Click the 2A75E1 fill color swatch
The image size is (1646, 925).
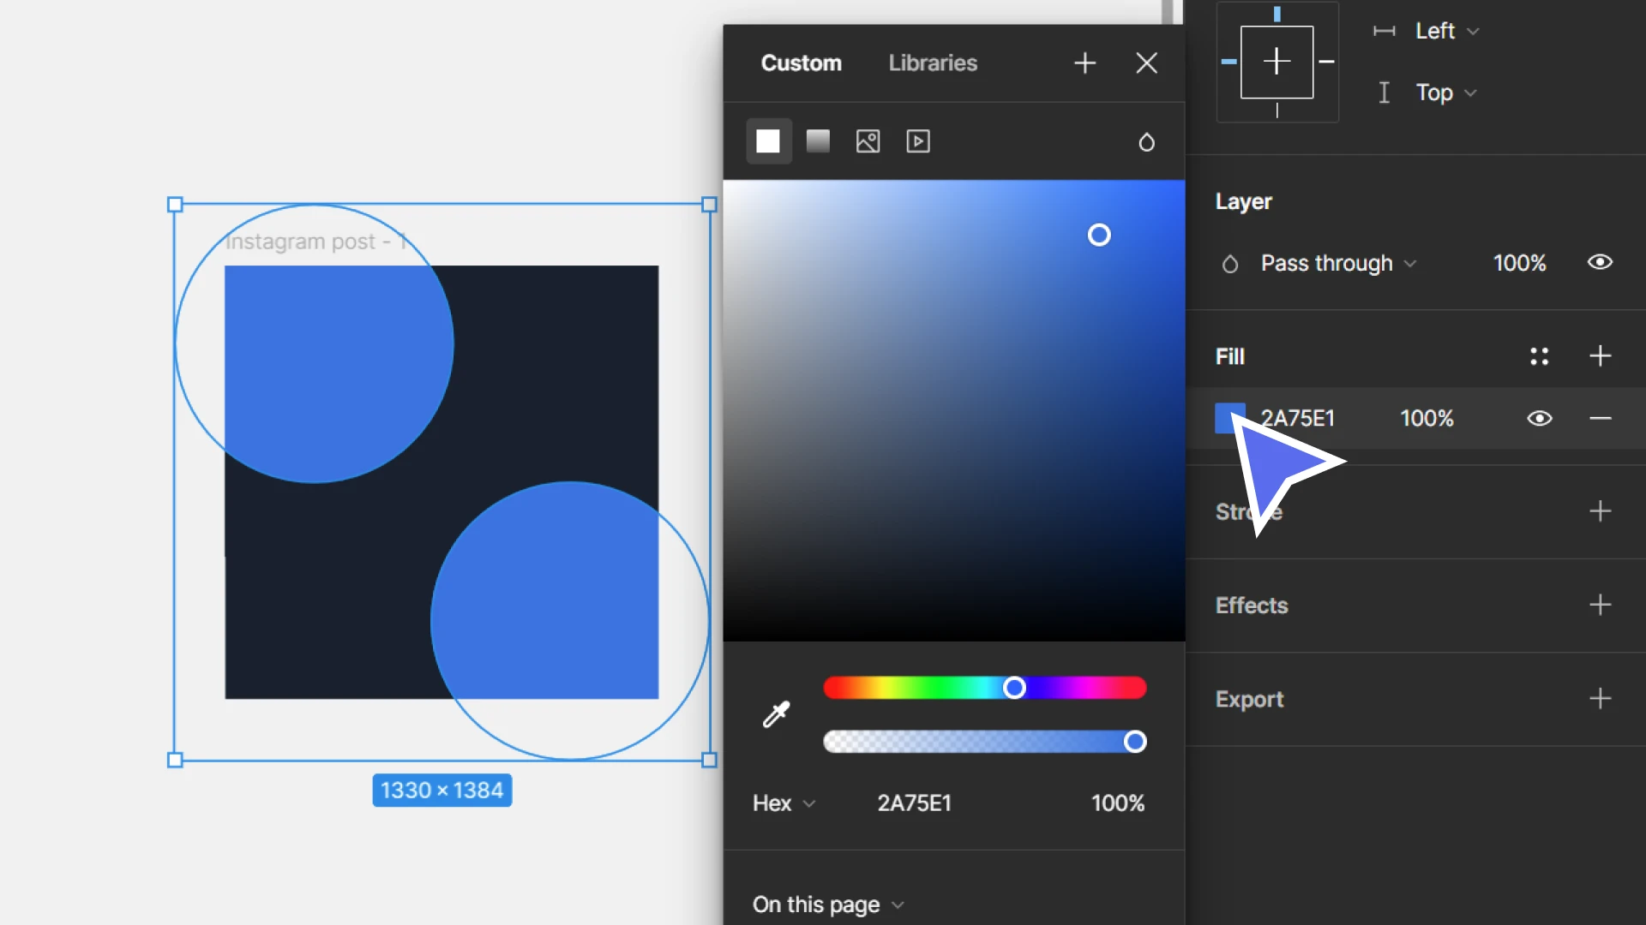click(1229, 419)
